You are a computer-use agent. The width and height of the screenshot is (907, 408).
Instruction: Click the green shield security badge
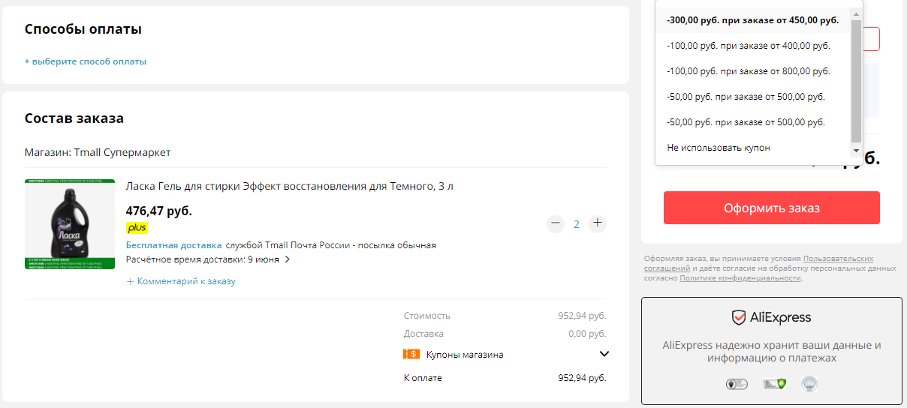point(774,384)
